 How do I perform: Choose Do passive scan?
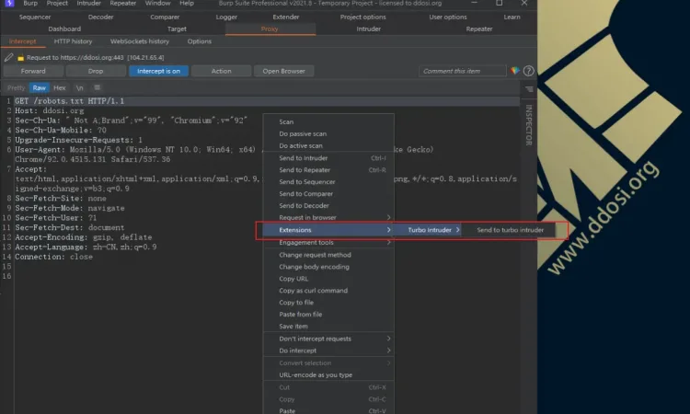click(328, 133)
